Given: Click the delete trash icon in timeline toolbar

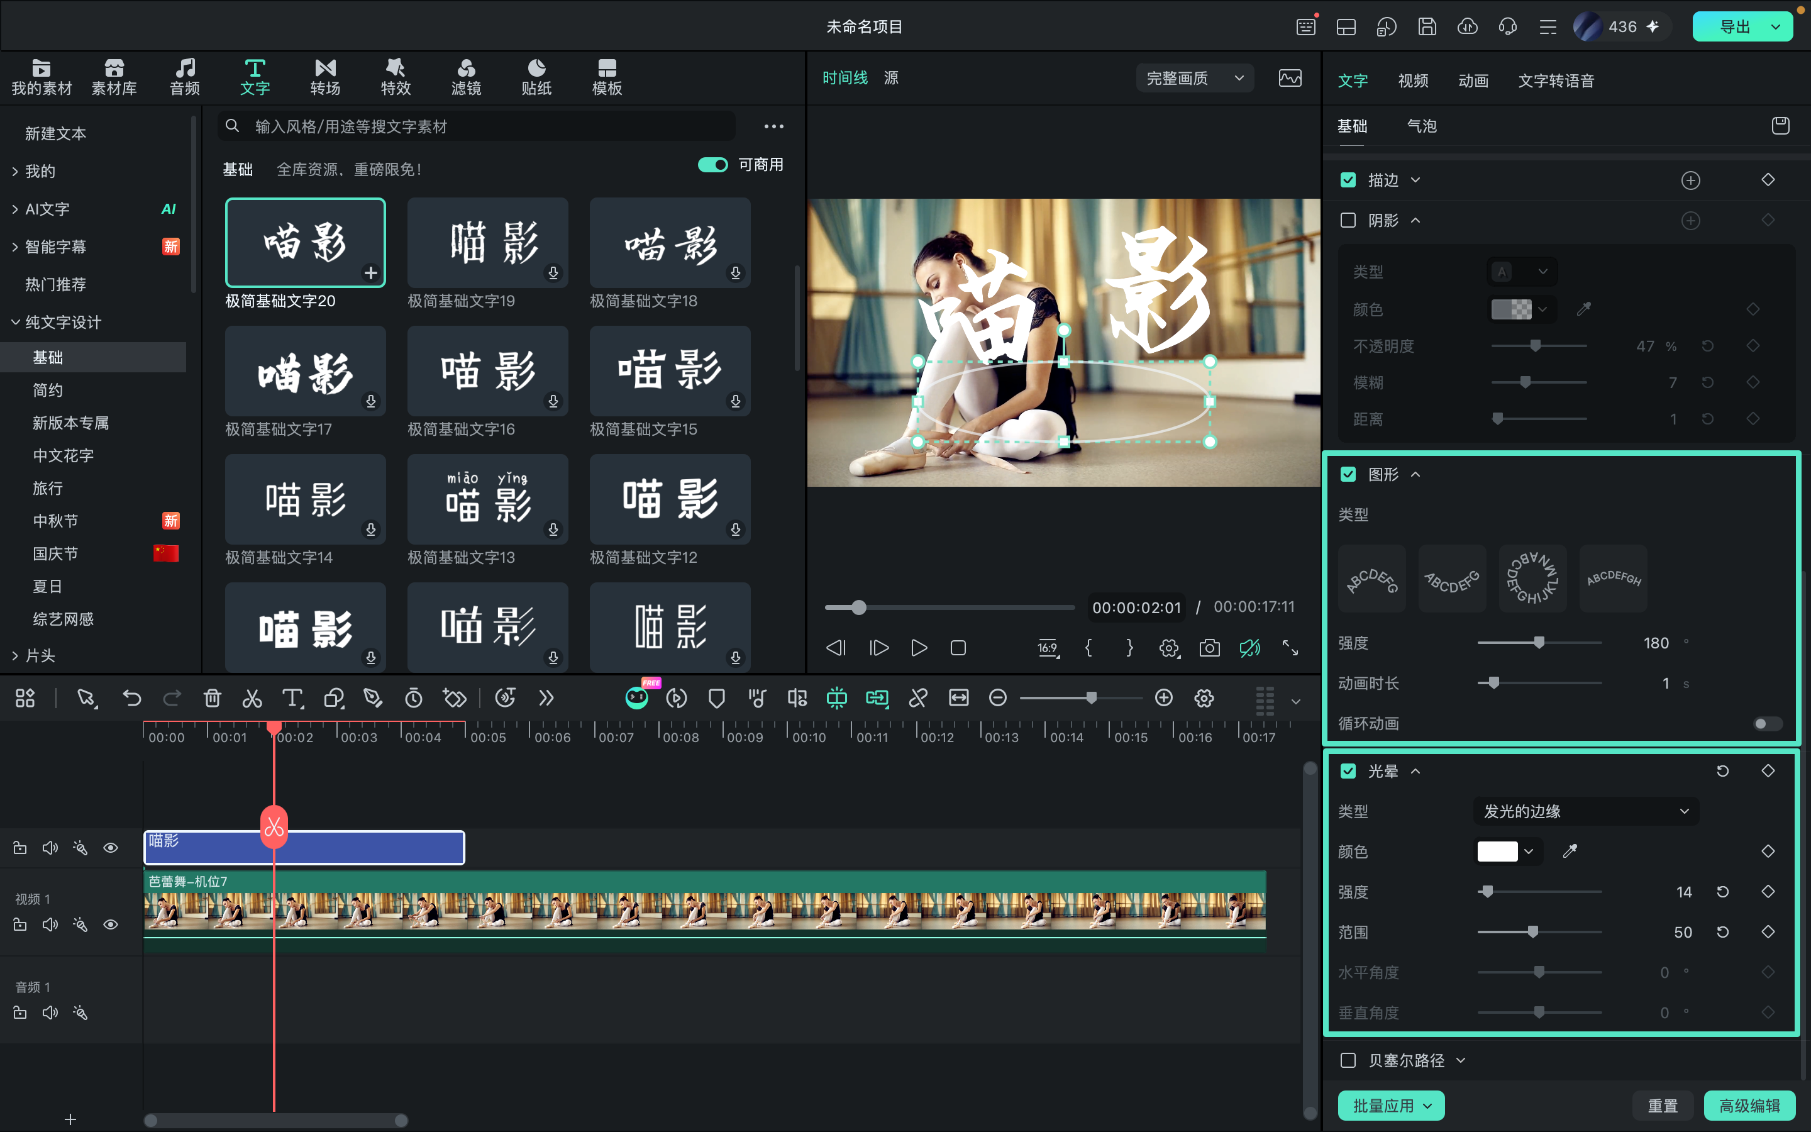Looking at the screenshot, I should [213, 699].
